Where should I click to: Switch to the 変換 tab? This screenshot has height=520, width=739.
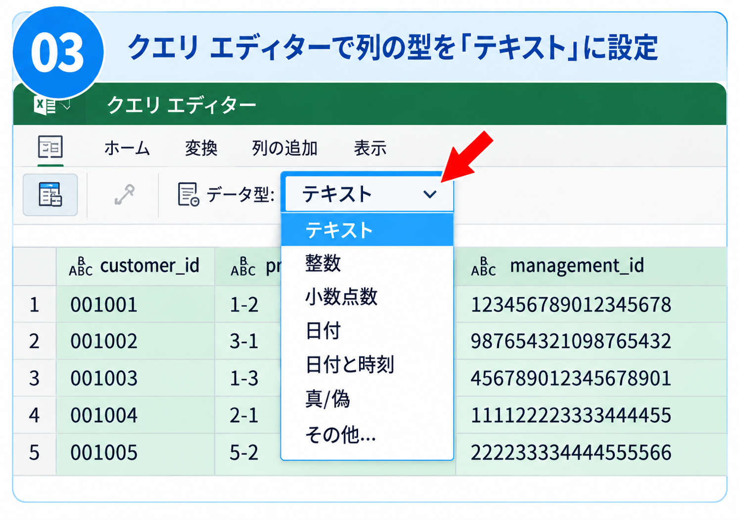click(201, 148)
